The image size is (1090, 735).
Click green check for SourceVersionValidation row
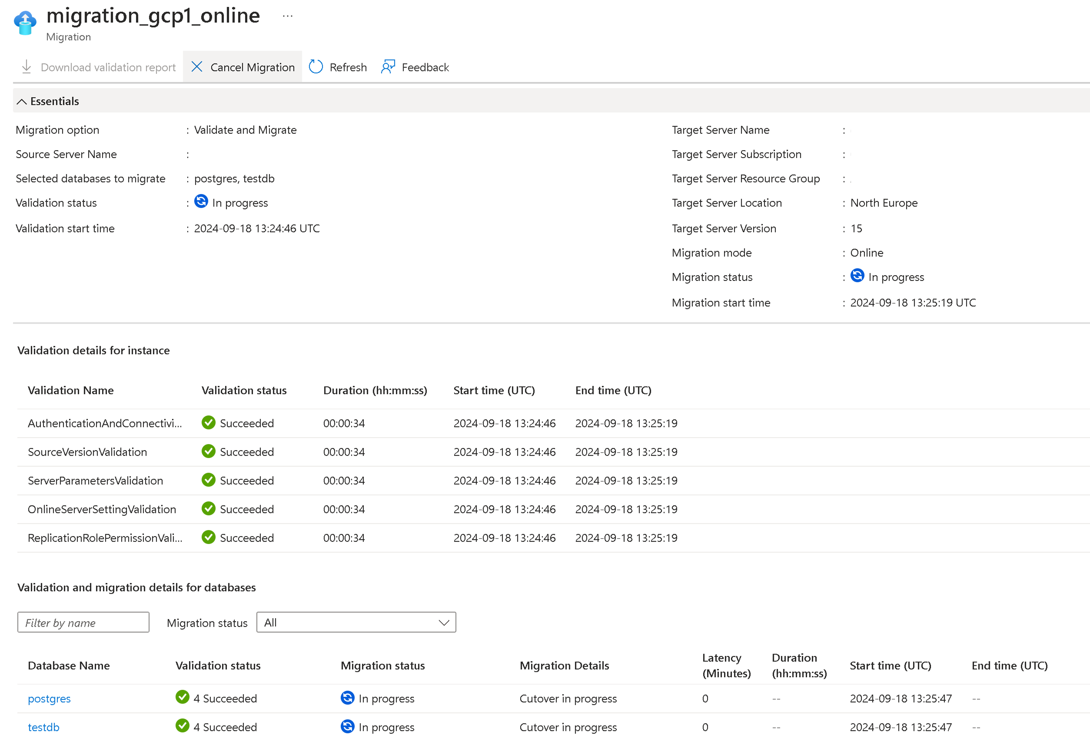point(208,451)
